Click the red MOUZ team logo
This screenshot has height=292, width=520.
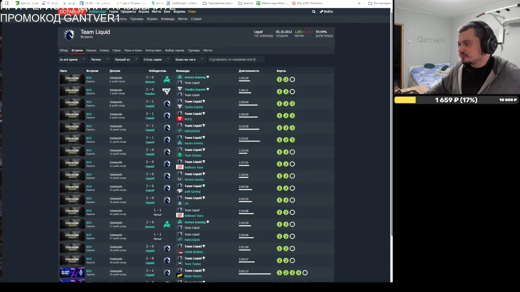click(x=180, y=119)
